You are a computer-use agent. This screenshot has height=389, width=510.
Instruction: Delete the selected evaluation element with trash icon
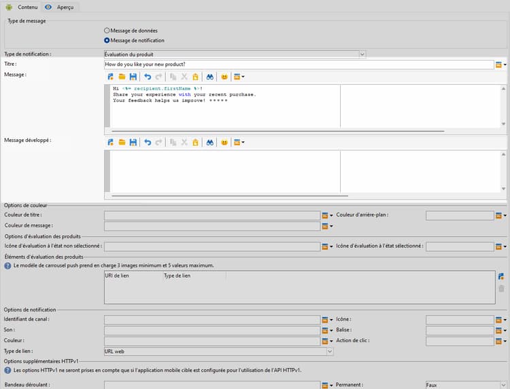[501, 289]
